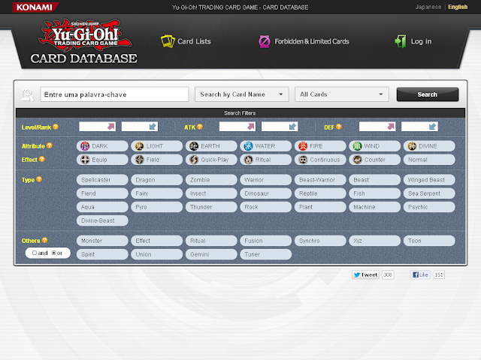The width and height of the screenshot is (481, 360).
Task: Show help for Effect filter
Action: (42, 159)
